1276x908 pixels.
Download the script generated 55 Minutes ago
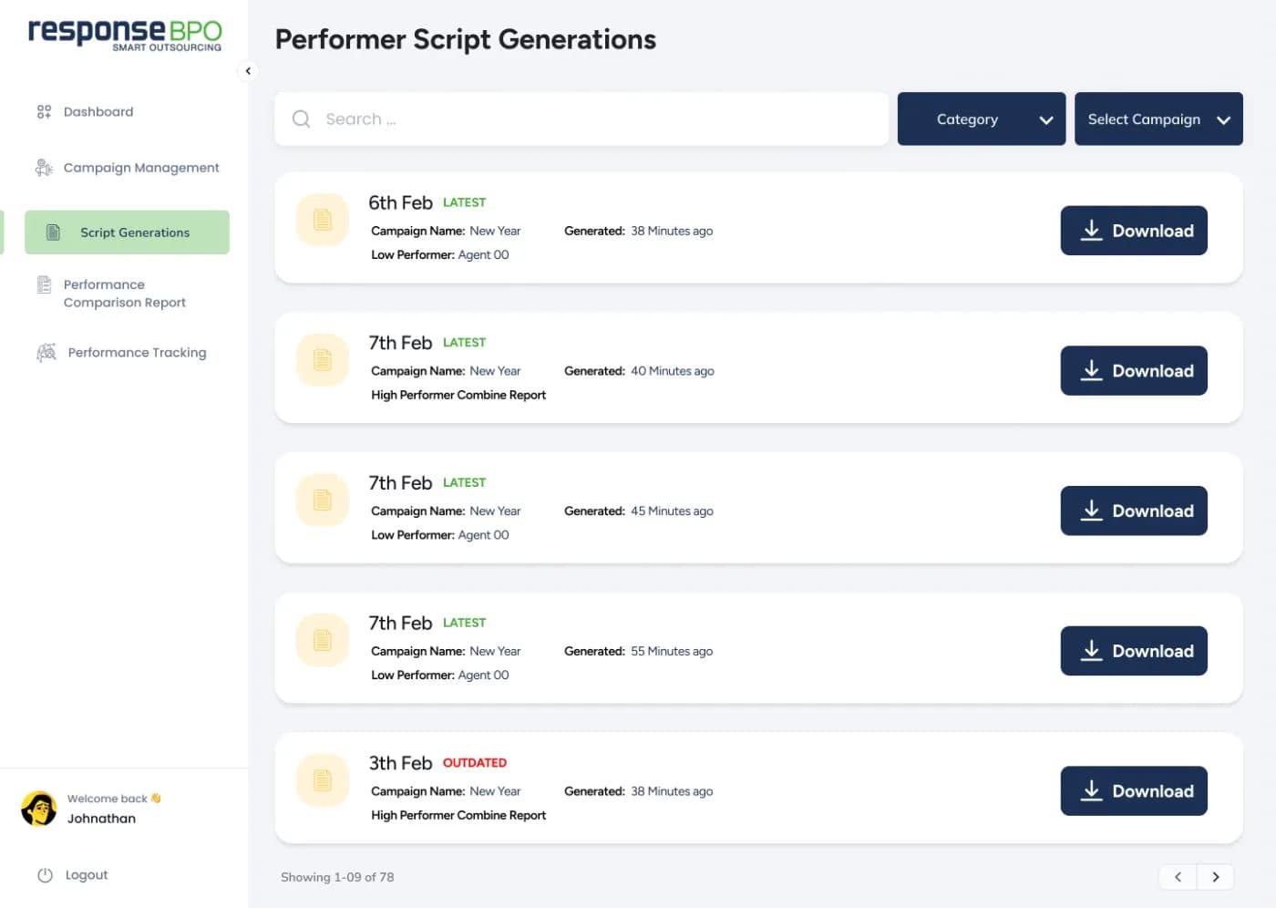[x=1134, y=651]
